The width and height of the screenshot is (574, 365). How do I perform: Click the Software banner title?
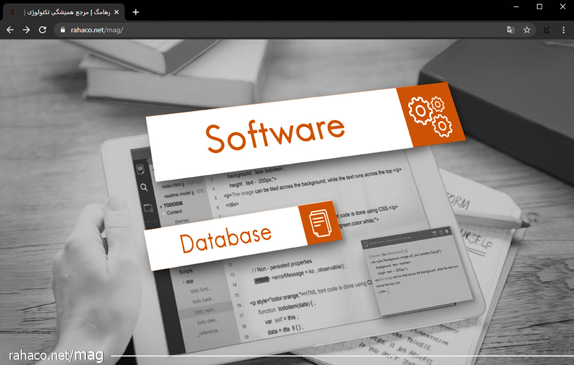275,133
